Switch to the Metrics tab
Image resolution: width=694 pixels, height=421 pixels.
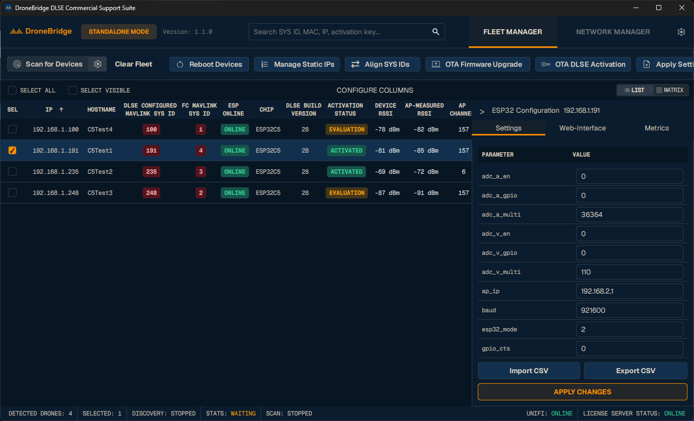pyautogui.click(x=657, y=128)
